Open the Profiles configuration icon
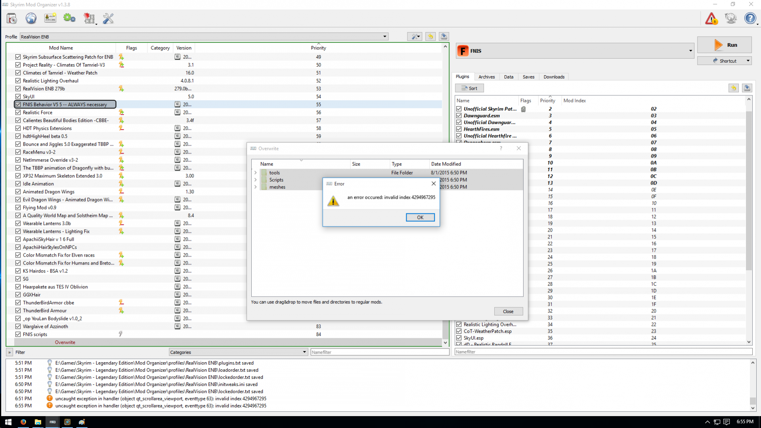The height and width of the screenshot is (428, 761). pyautogui.click(x=50, y=19)
